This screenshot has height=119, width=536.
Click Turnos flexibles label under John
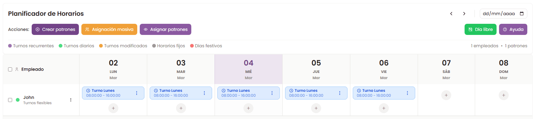click(37, 103)
